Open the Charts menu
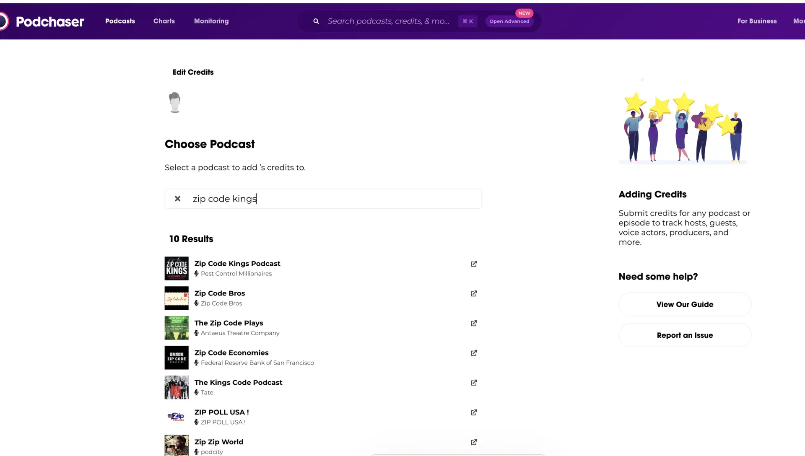Image resolution: width=805 pixels, height=456 pixels. pyautogui.click(x=164, y=21)
